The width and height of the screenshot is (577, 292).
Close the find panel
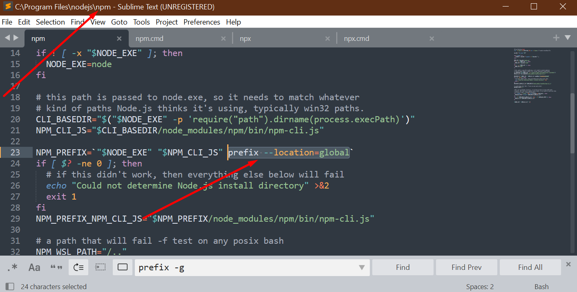pyautogui.click(x=568, y=264)
